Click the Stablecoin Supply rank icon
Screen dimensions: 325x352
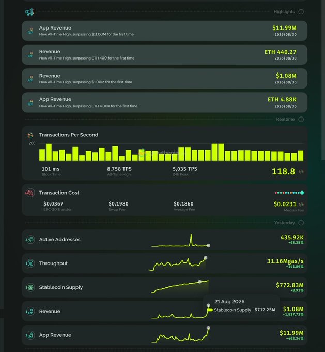click(30, 287)
